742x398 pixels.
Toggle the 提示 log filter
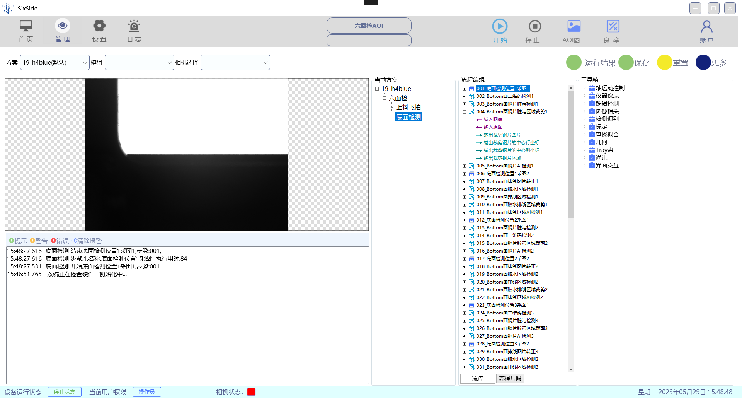click(x=18, y=241)
